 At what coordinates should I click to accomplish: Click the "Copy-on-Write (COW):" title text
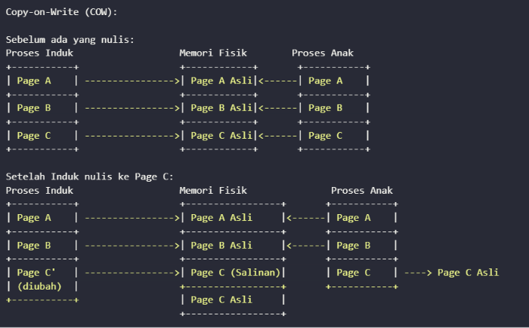tap(61, 13)
